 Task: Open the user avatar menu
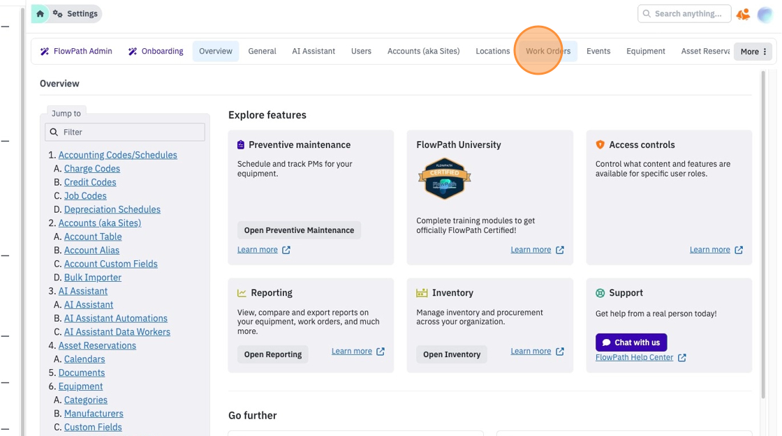click(x=765, y=15)
